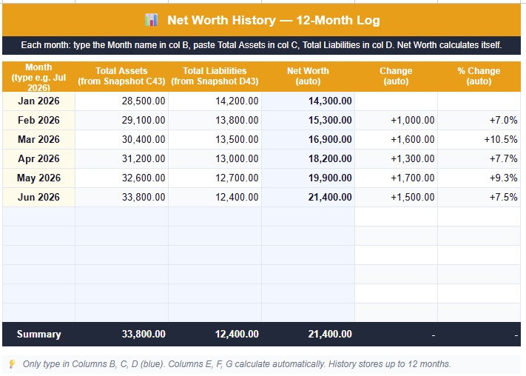Select Jun 2026 liabilities '12,400.00'
Viewport: 526px width, 376px height.
(215, 197)
